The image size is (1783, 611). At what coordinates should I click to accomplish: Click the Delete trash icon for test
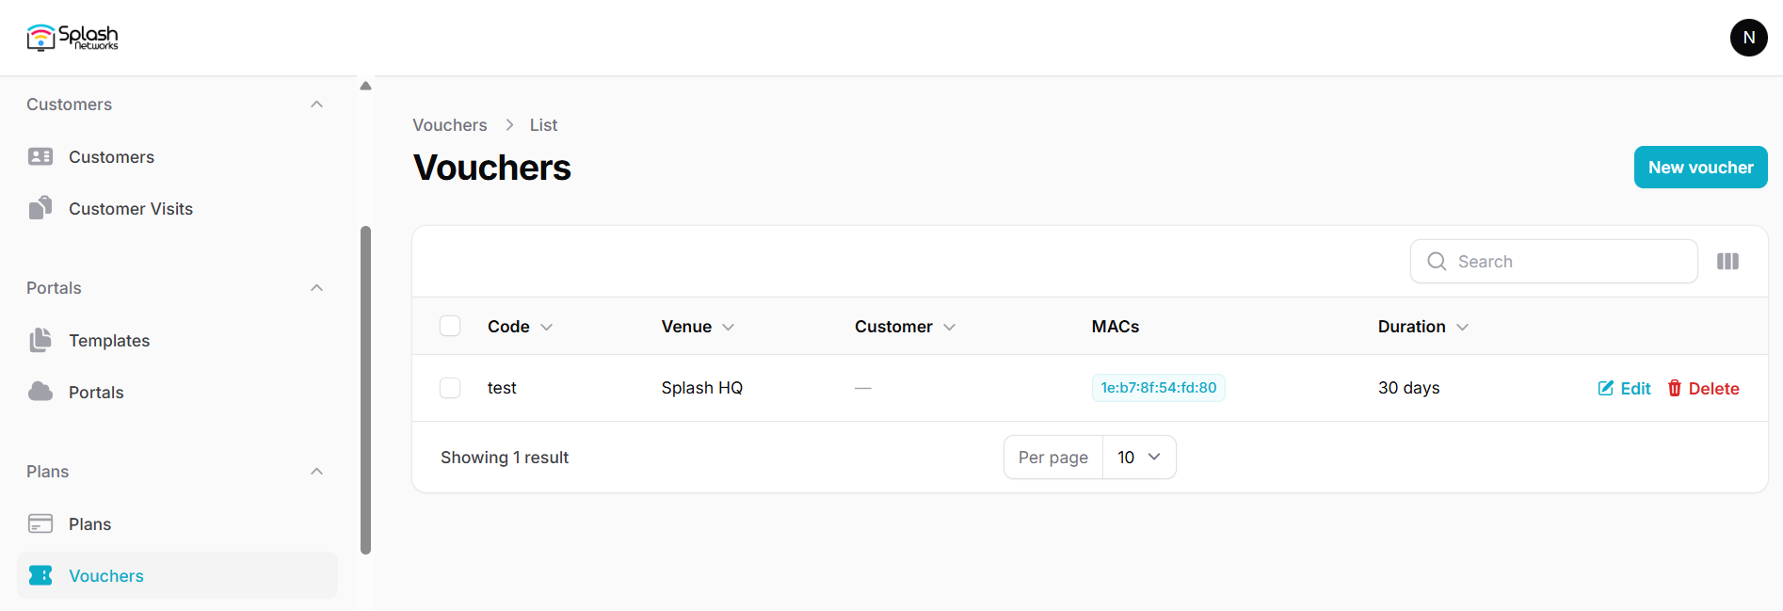coord(1675,388)
